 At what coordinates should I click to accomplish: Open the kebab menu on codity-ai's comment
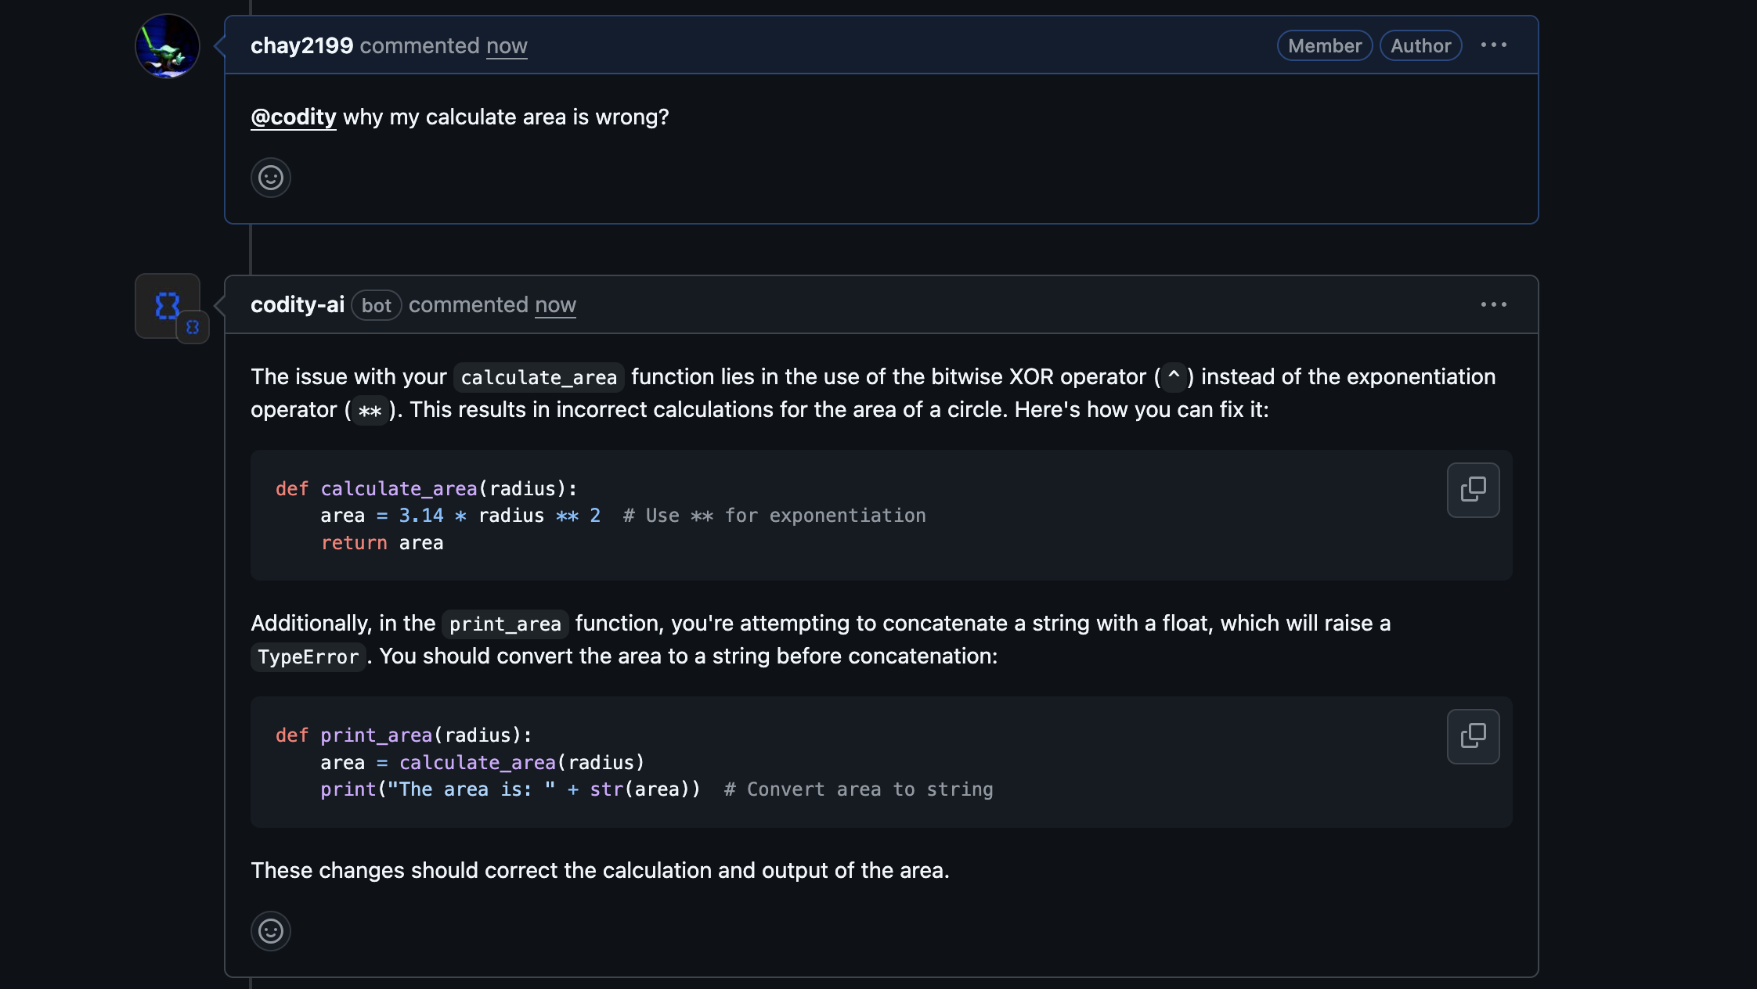1494,304
